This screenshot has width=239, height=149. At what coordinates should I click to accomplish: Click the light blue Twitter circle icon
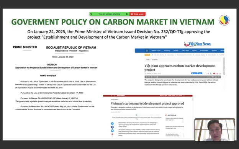tap(112, 131)
